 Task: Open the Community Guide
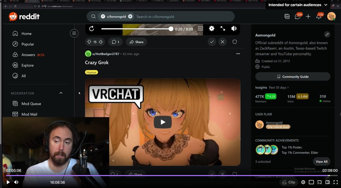coord(292,76)
